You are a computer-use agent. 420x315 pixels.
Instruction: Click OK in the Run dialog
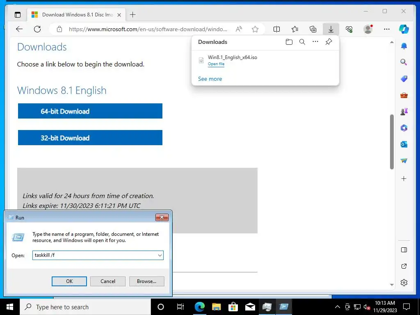click(x=69, y=281)
